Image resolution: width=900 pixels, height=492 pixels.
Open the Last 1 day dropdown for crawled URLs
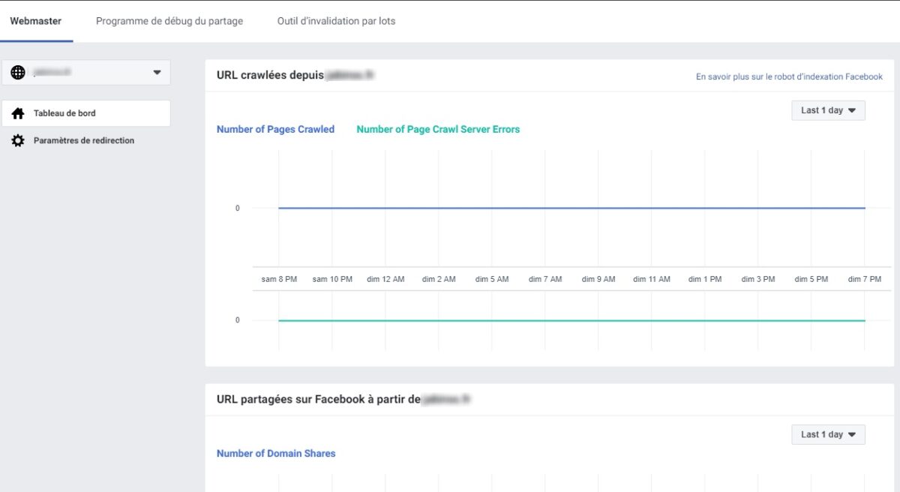click(x=828, y=110)
